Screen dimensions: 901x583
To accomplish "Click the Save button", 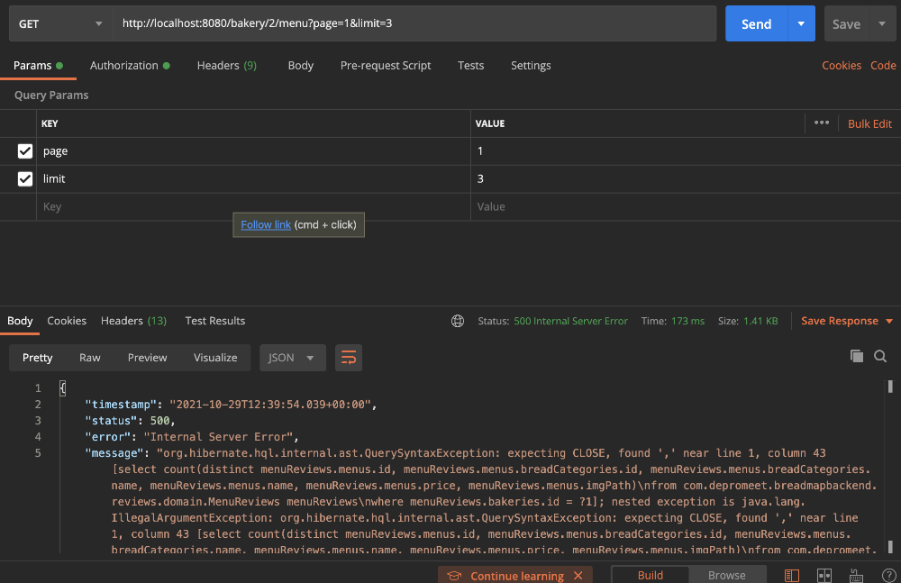I will click(x=846, y=23).
